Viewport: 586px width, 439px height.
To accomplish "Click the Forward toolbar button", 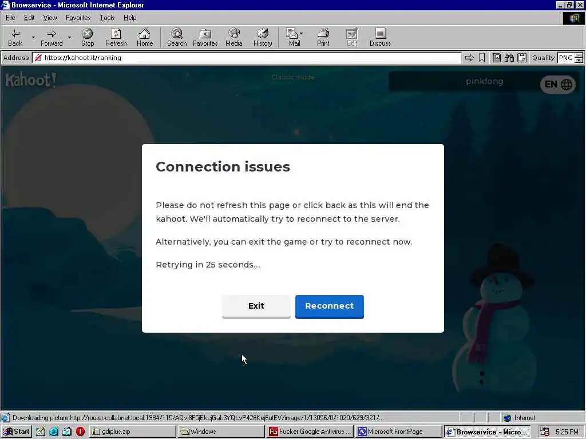I will (x=52, y=38).
